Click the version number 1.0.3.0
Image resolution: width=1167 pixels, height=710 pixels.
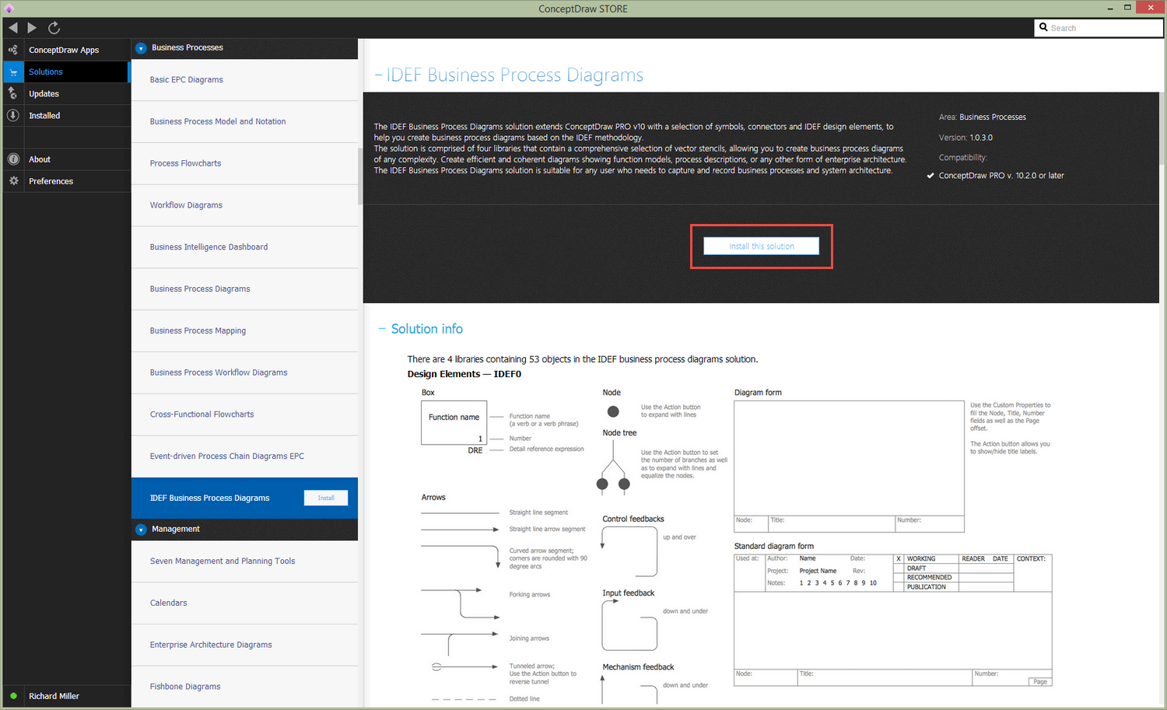pyautogui.click(x=981, y=138)
